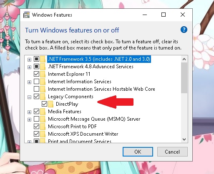The image size is (214, 174).
Task: Uncheck the DirectPlay checkbox
Action: tap(44, 104)
